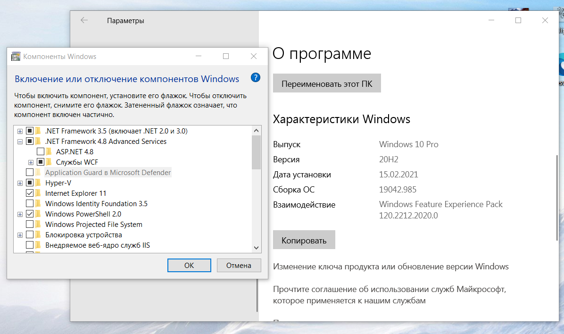This screenshot has height=334, width=564.
Task: Click folder icon beside Службы WCF
Action: click(x=49, y=162)
